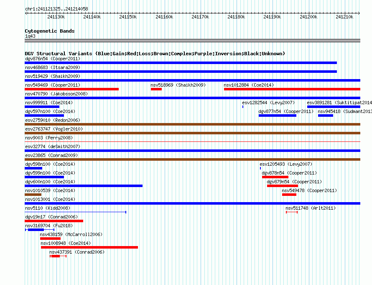The height and width of the screenshot is (285, 372).
Task: Click the 241210k ruler label
Action: pos(344,17)
